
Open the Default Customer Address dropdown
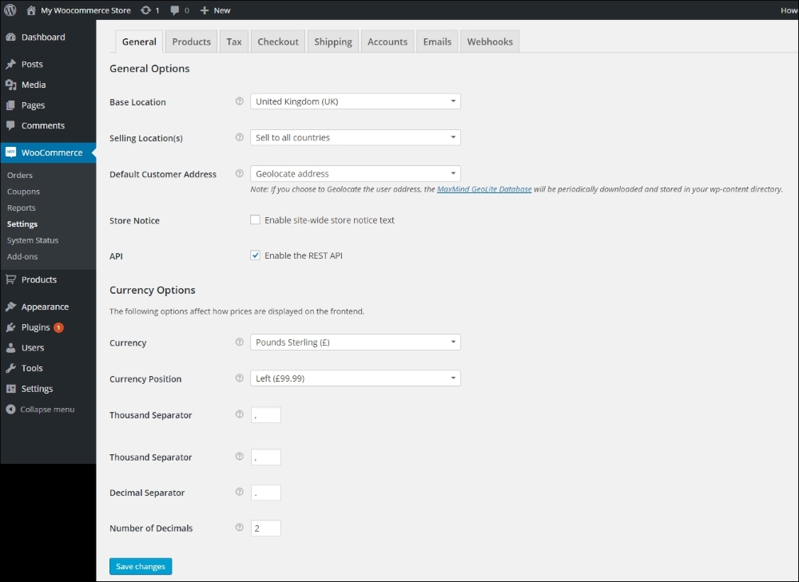[356, 173]
